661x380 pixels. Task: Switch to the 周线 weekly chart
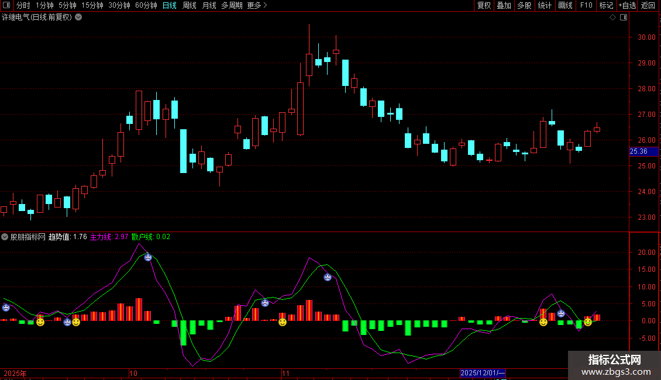tap(190, 5)
